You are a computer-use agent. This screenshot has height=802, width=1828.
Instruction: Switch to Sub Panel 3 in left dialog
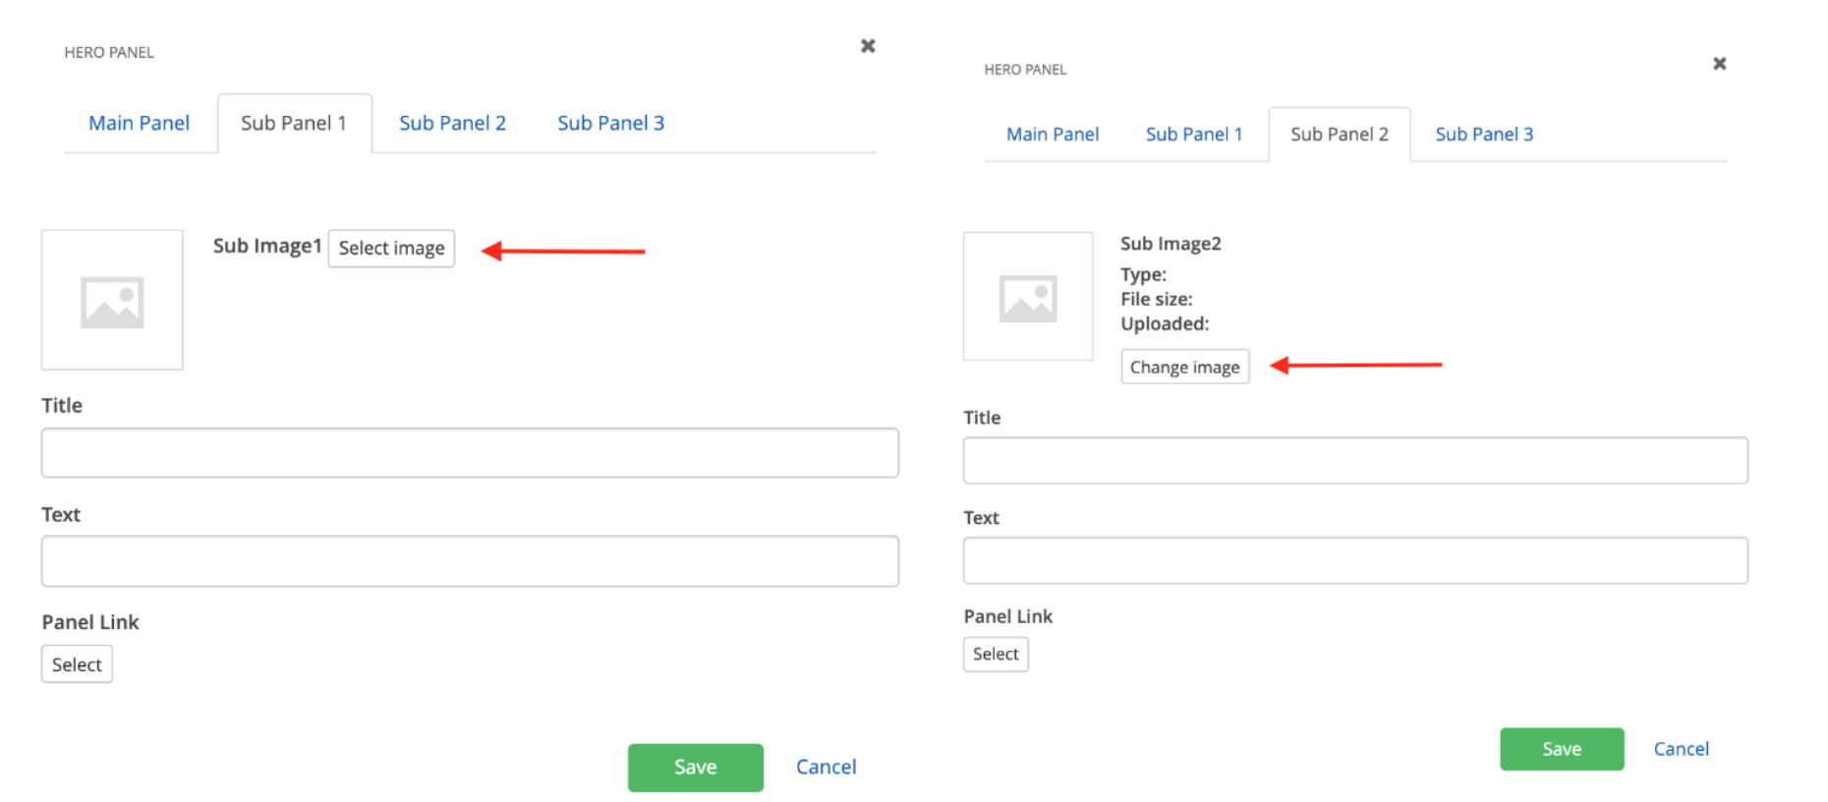[x=610, y=123]
